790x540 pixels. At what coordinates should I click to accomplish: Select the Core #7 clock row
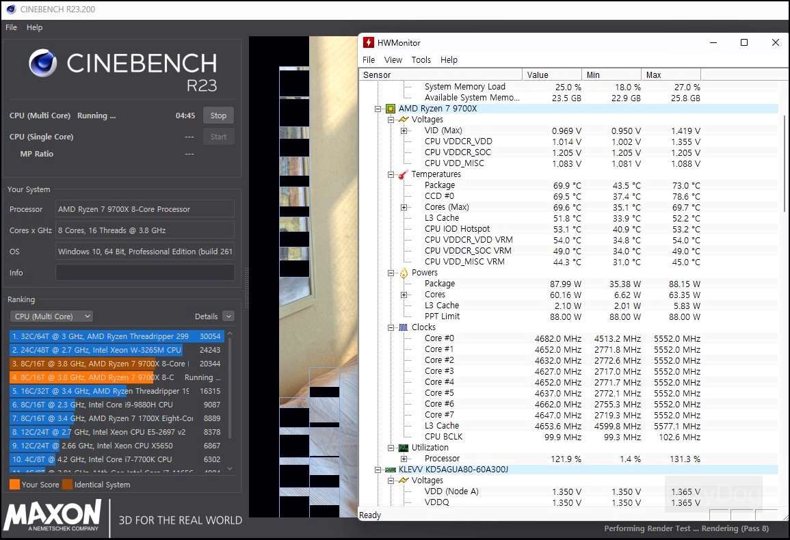coord(569,415)
